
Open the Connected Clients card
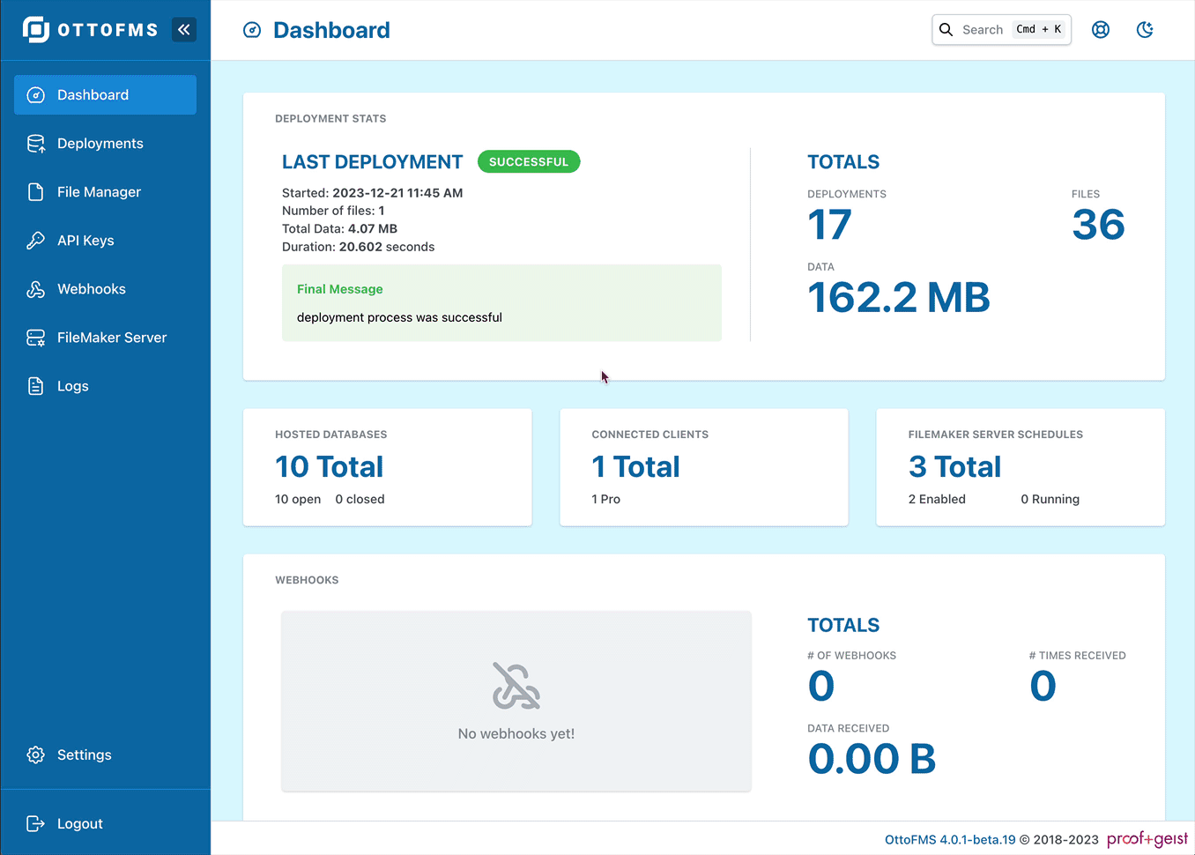(704, 467)
